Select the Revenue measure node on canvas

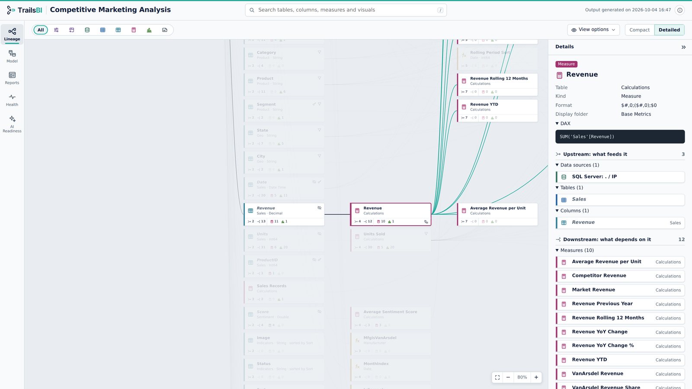tap(391, 214)
